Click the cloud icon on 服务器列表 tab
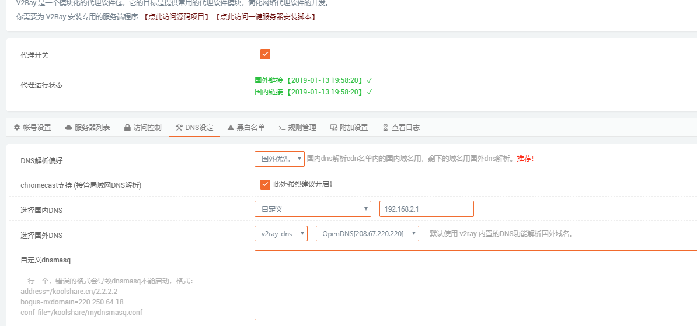 (68, 128)
